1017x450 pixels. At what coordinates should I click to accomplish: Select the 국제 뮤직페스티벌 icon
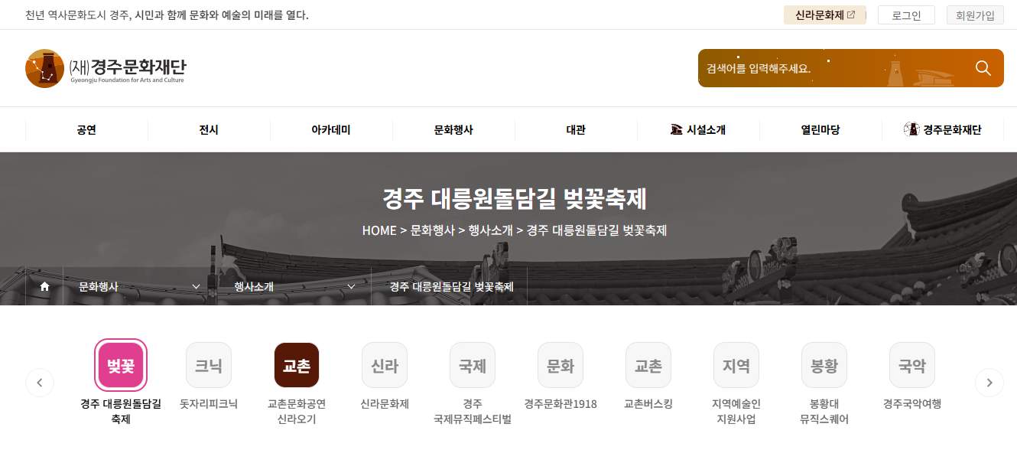pos(473,365)
